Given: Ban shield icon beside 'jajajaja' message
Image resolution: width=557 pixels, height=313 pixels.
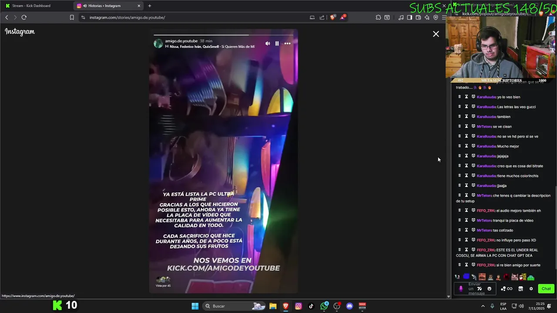Looking at the screenshot, I should pyautogui.click(x=473, y=156).
